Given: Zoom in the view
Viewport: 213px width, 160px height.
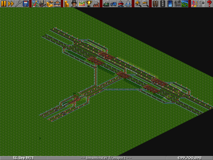Looking at the screenshot, I should click(138, 4).
